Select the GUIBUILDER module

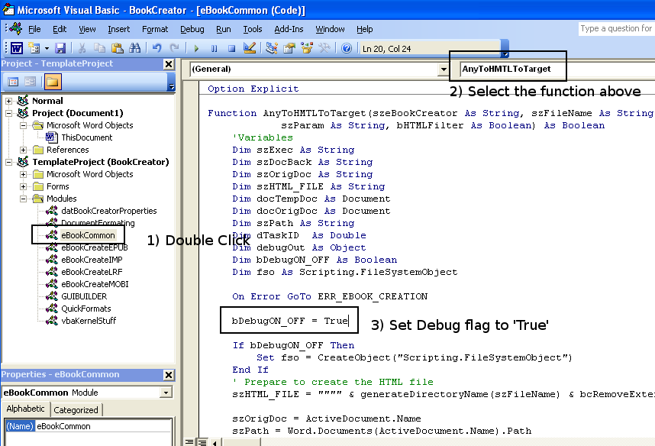(84, 296)
